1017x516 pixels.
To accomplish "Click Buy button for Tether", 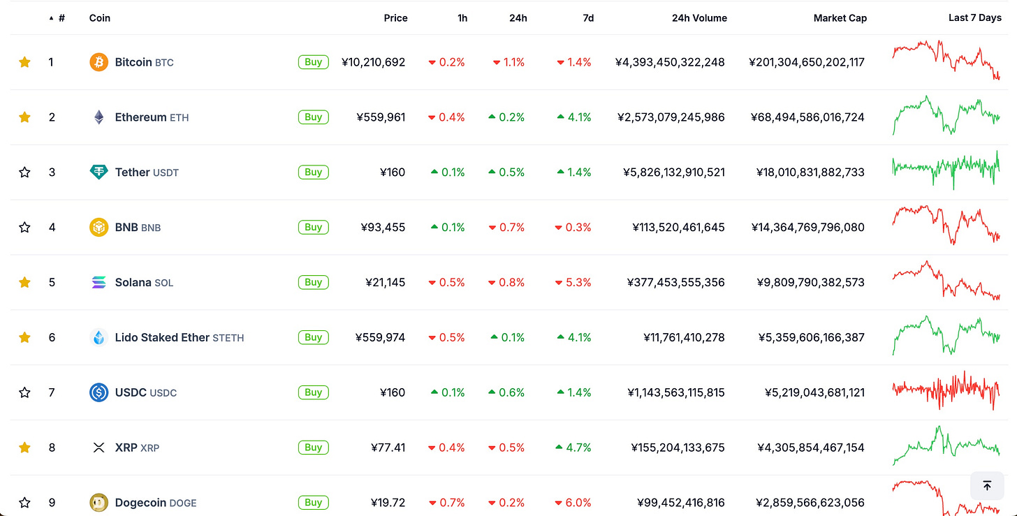I will point(314,172).
